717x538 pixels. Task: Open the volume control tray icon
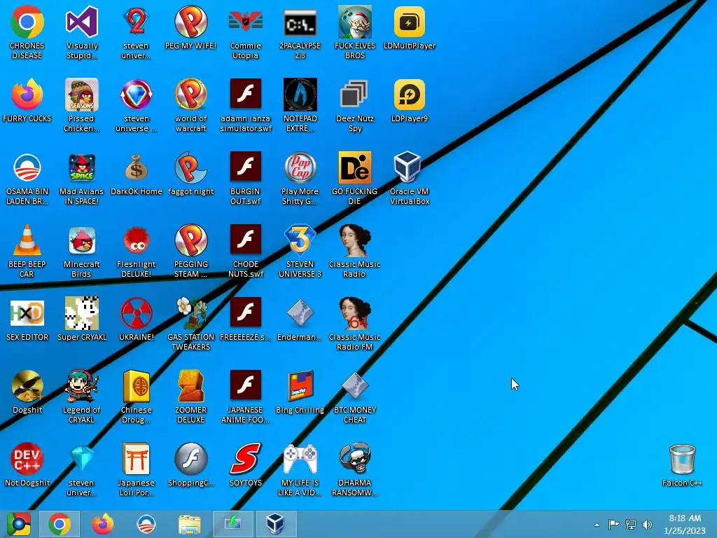point(646,524)
